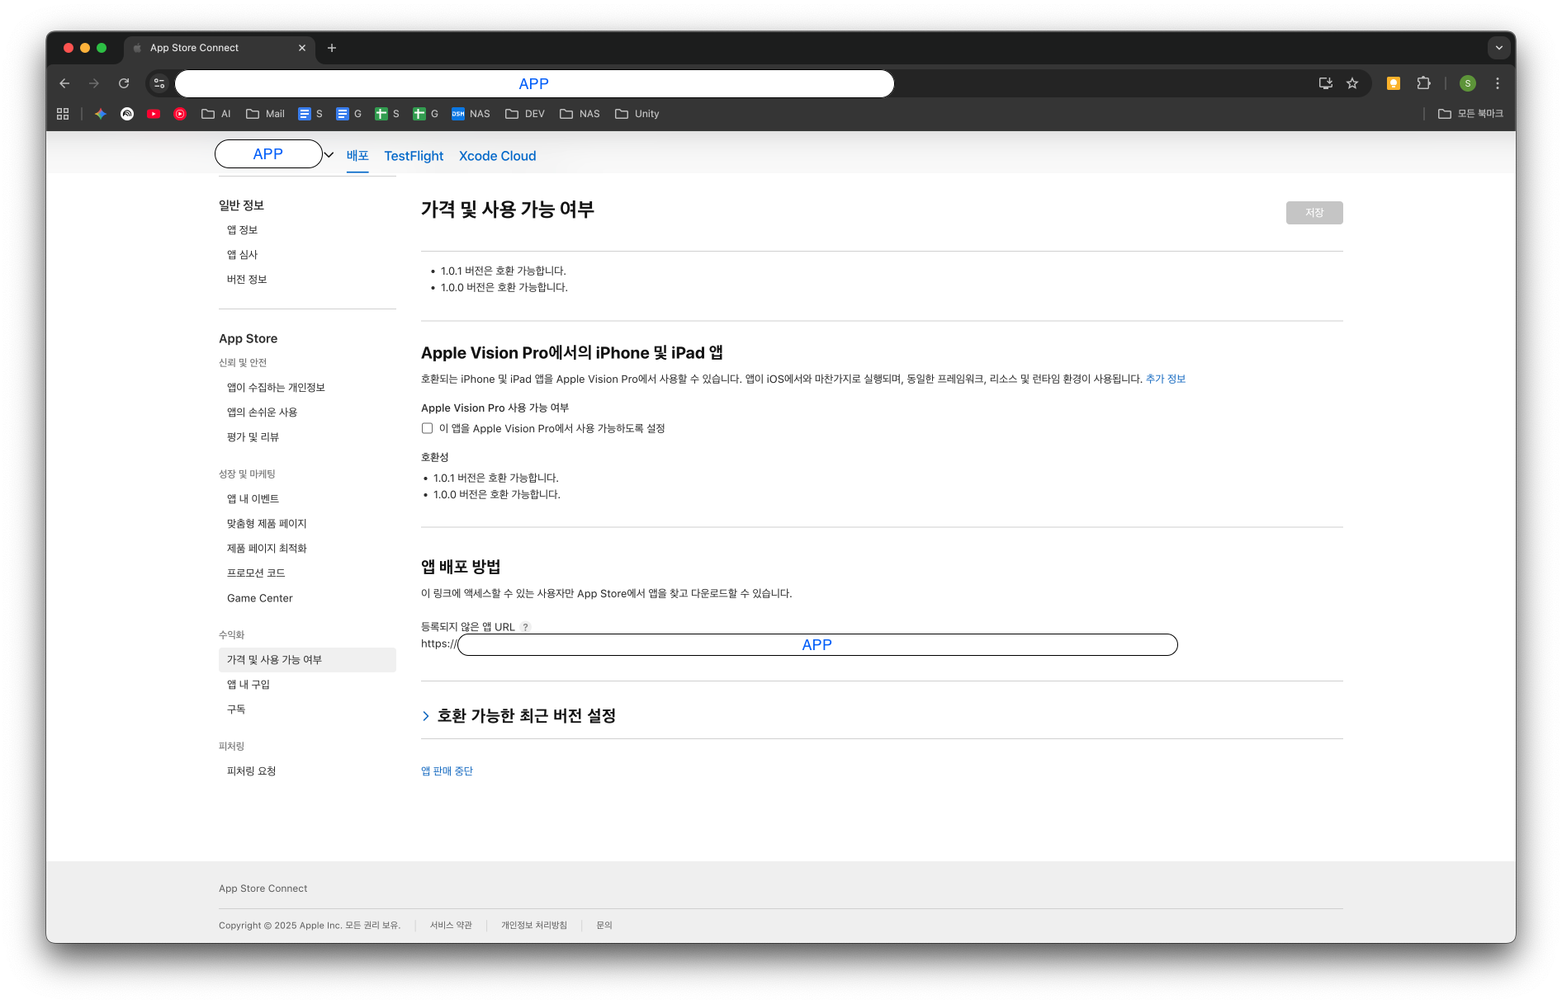Reload the page with the refresh icon
The width and height of the screenshot is (1562, 1004).
[124, 83]
